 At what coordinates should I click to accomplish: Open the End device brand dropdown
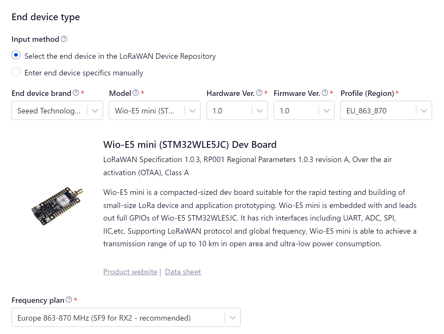pyautogui.click(x=94, y=110)
